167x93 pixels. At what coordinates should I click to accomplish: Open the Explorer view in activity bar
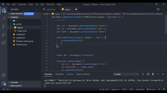(4, 10)
